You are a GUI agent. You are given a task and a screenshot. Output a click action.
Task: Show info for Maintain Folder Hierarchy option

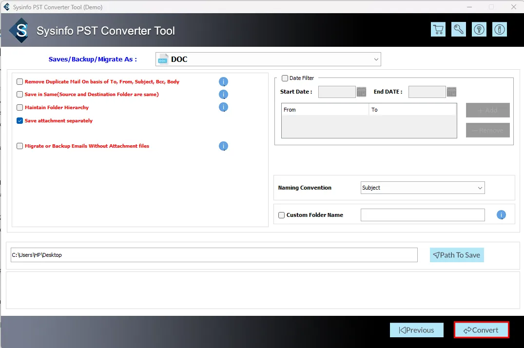[x=223, y=107]
